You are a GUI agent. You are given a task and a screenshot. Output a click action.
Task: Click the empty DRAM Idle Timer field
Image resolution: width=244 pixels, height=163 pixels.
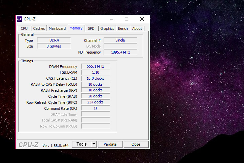coord(95,114)
